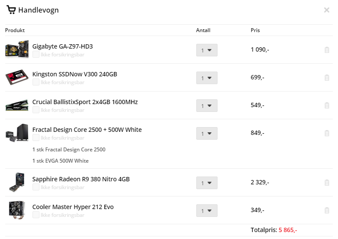338x239 pixels.
Task: Remove Cooler Master Hyper 212 Evo item
Action: [327, 210]
